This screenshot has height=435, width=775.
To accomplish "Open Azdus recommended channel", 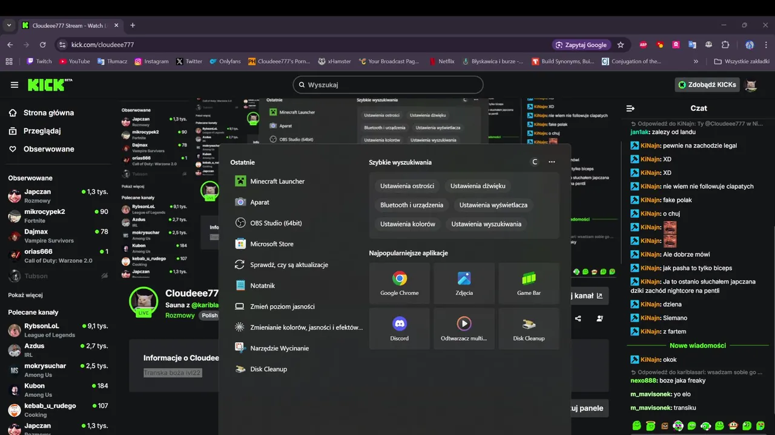I will point(58,350).
